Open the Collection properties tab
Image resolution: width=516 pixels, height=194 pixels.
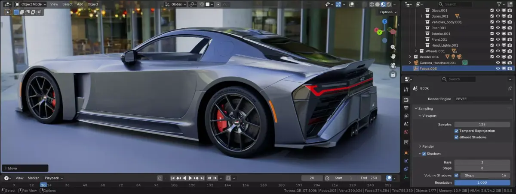tap(406, 142)
